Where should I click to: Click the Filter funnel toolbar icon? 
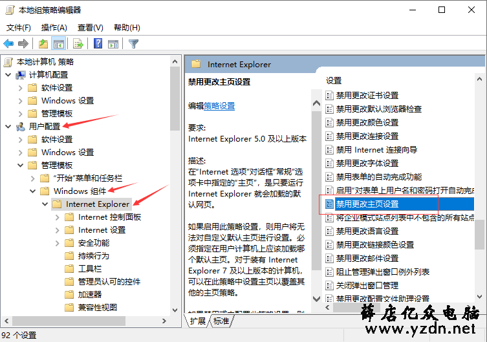[133, 44]
